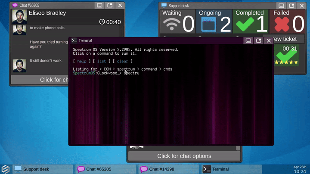
Task: Click the terminal prompt icon in Terminal title bar
Action: coord(74,40)
